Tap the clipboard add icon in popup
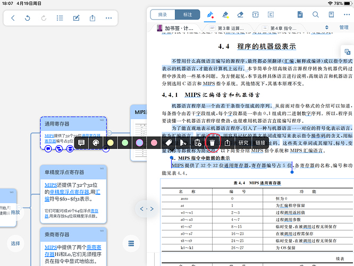The height and width of the screenshot is (266, 354). [x=198, y=143]
